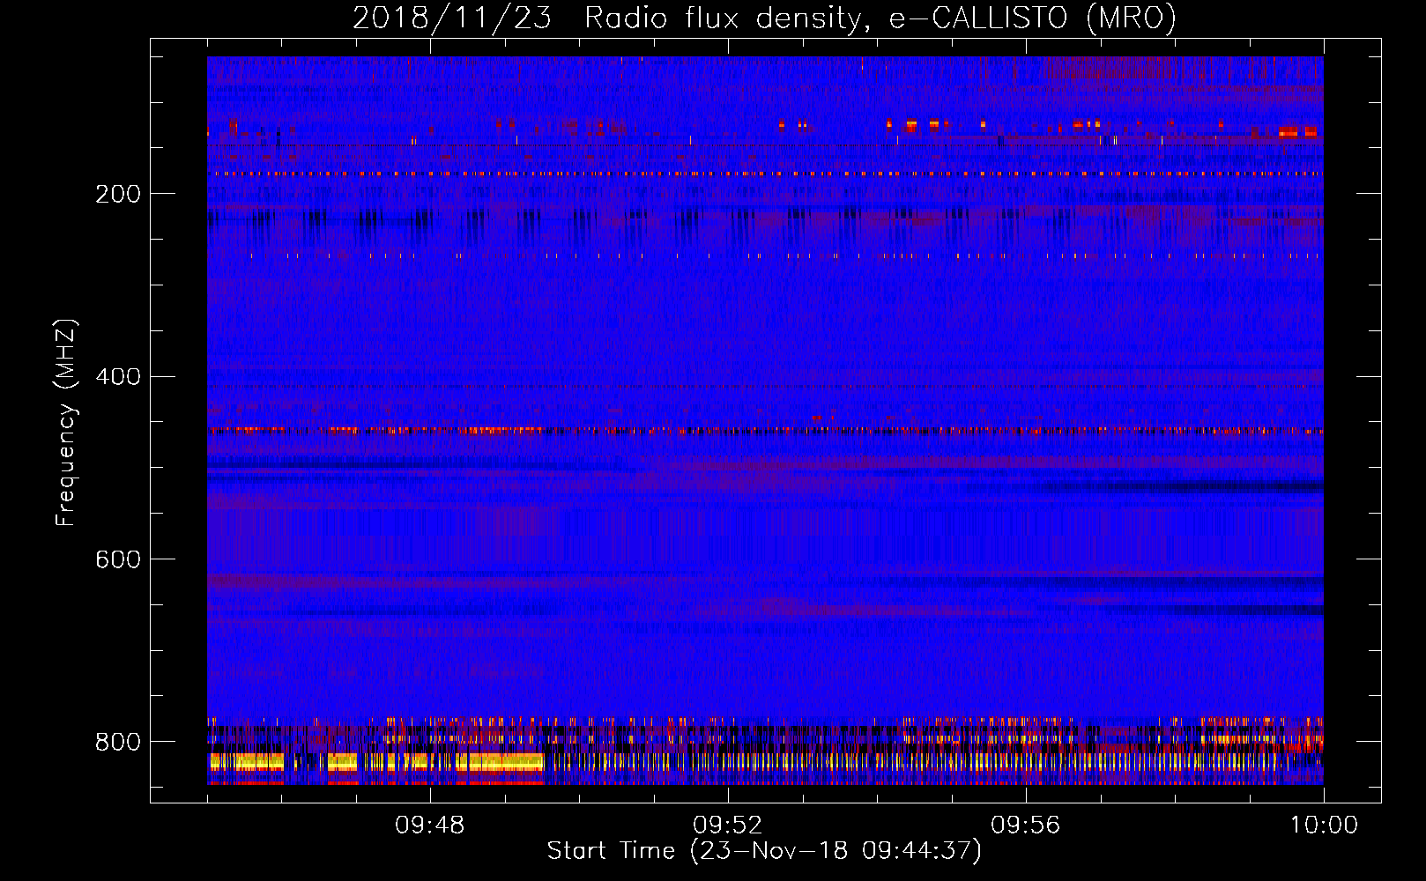Click the 09:56 time tick label

pos(1026,825)
